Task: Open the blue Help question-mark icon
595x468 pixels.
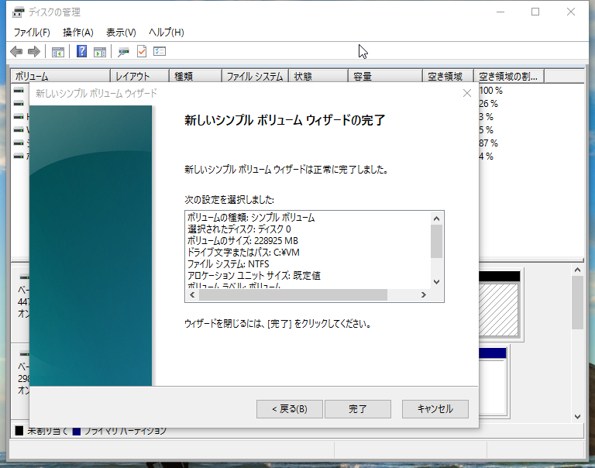Action: tap(81, 51)
